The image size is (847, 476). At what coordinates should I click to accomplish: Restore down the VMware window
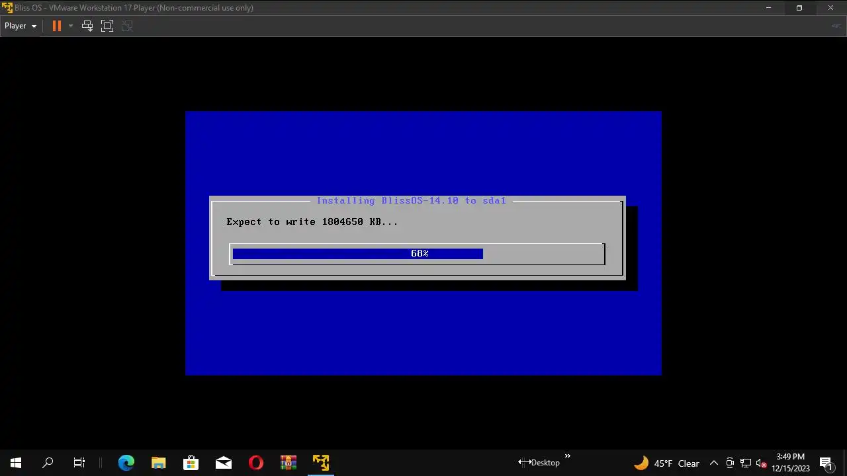tap(799, 8)
